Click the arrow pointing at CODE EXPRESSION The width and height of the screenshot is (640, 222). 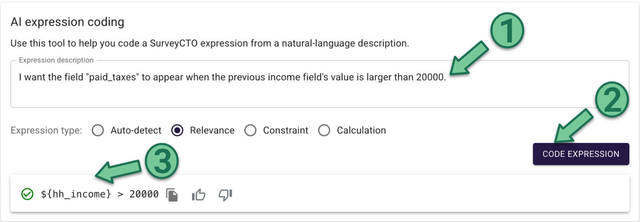[573, 126]
